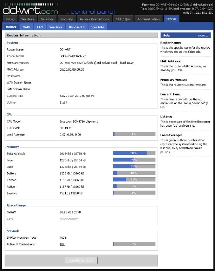
Task: Click the Inactive memory 3% bar
Action: [x=134, y=192]
